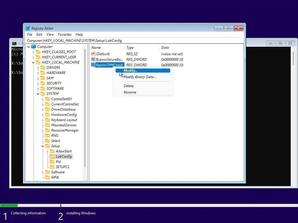Expand the ResourceManager key
Screen dimensions: 298x223
42,130
